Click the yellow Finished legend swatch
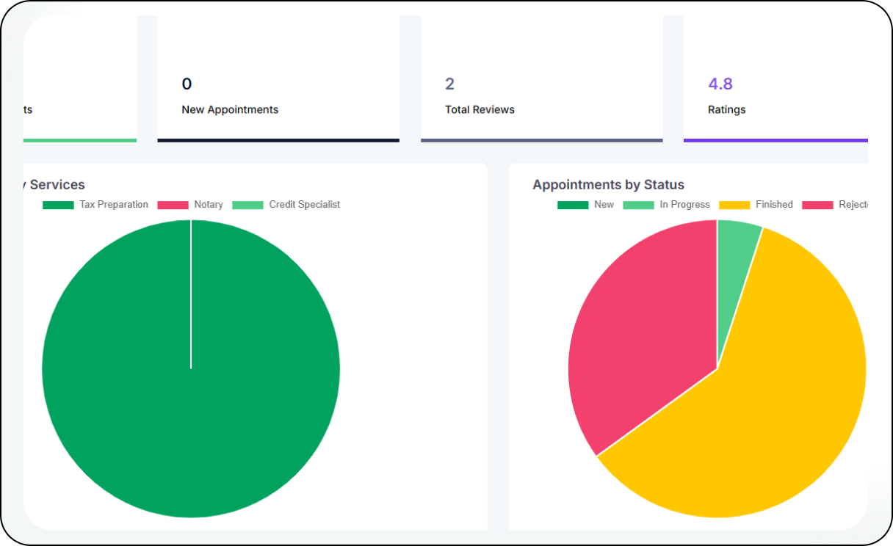Viewport: 893px width, 546px height. pyautogui.click(x=734, y=205)
